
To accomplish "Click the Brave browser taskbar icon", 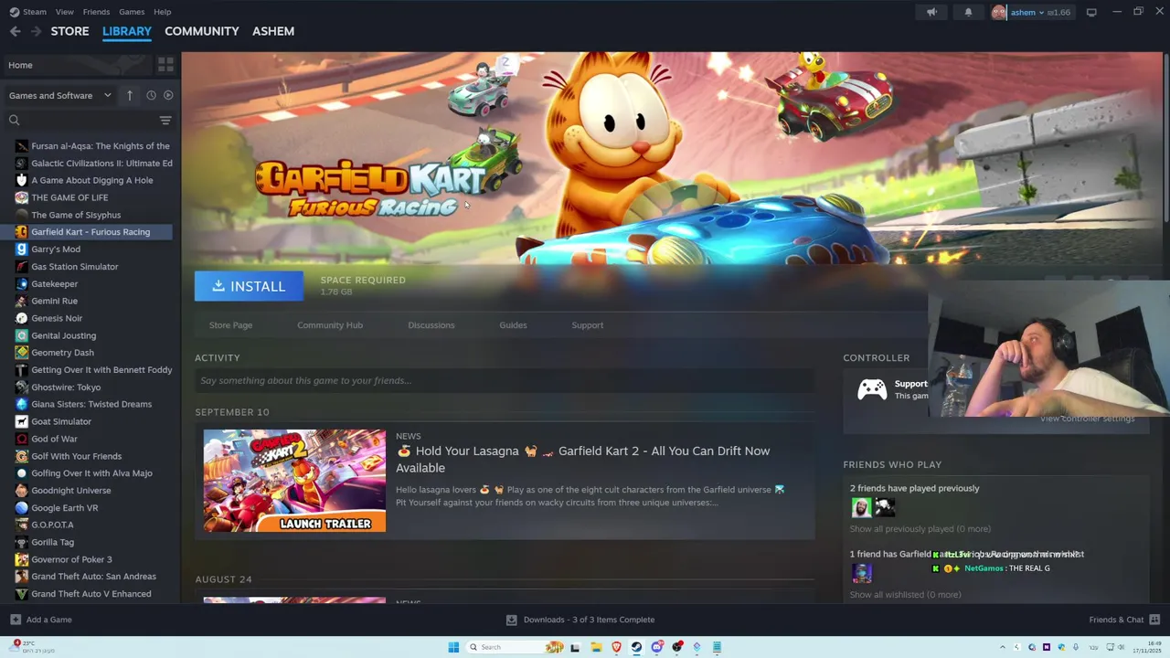I will point(616,647).
